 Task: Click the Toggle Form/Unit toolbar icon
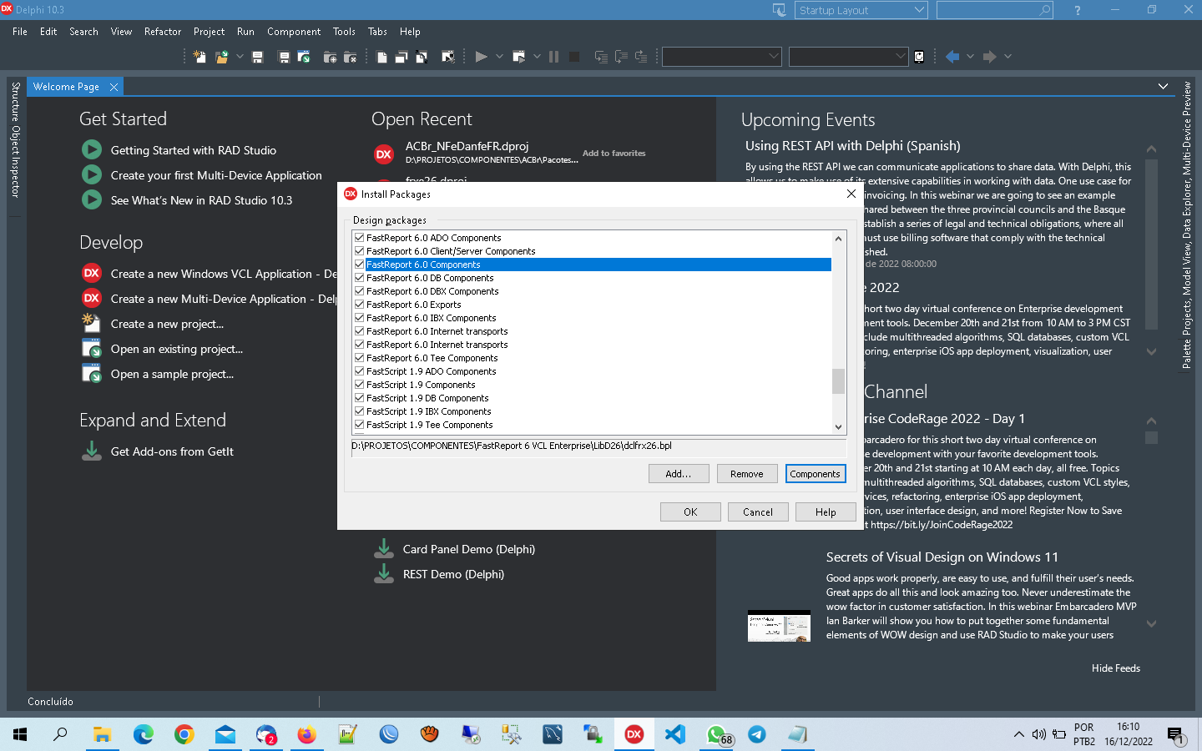click(x=422, y=57)
